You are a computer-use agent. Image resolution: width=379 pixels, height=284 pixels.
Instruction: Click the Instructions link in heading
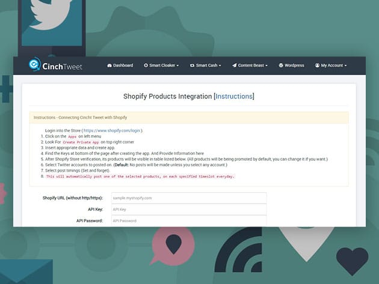234,96
